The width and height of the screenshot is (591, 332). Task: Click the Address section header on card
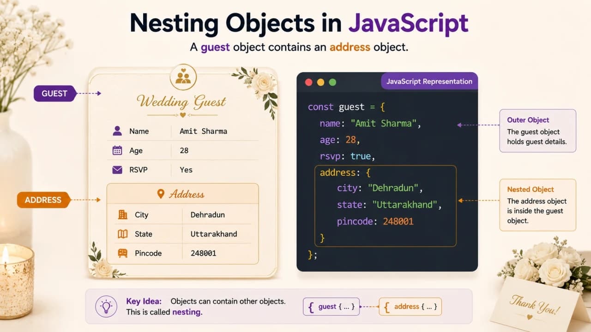tap(182, 194)
